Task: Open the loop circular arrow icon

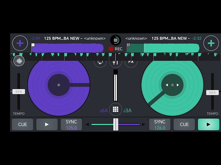Action: [x=100, y=62]
